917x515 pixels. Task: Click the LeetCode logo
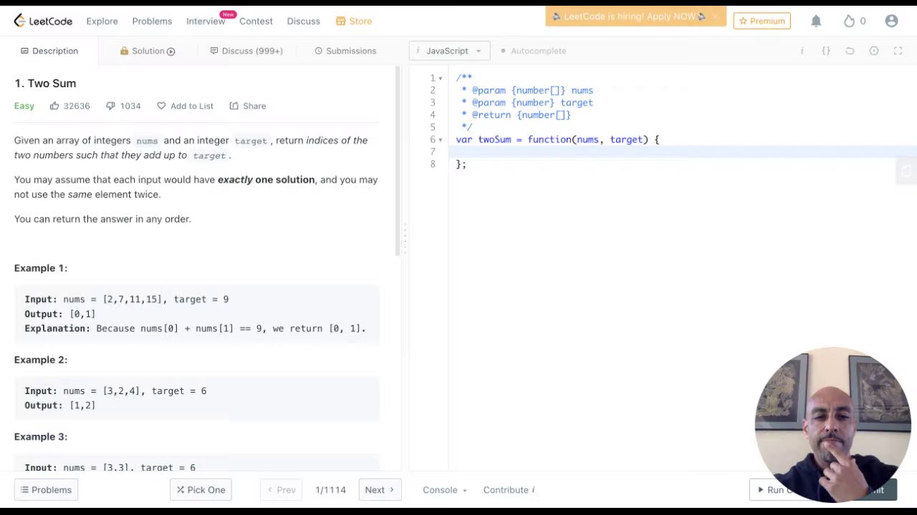43,21
